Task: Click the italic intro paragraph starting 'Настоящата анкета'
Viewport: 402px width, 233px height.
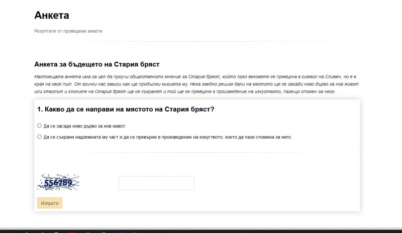Action: 196,83
